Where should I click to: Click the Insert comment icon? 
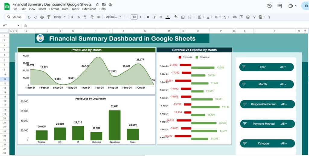point(241,17)
